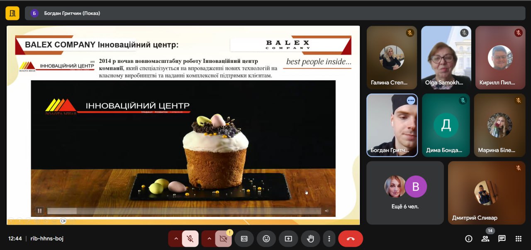Click the clock time 12:44
Screen dimensions: 531x250
(15, 238)
